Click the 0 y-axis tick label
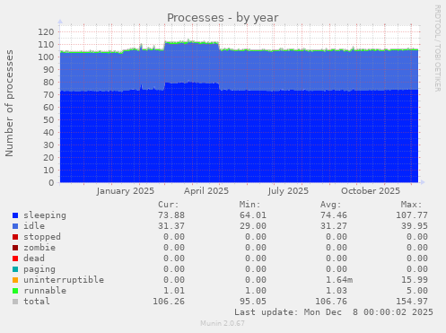The height and width of the screenshot is (333, 446). 51,183
